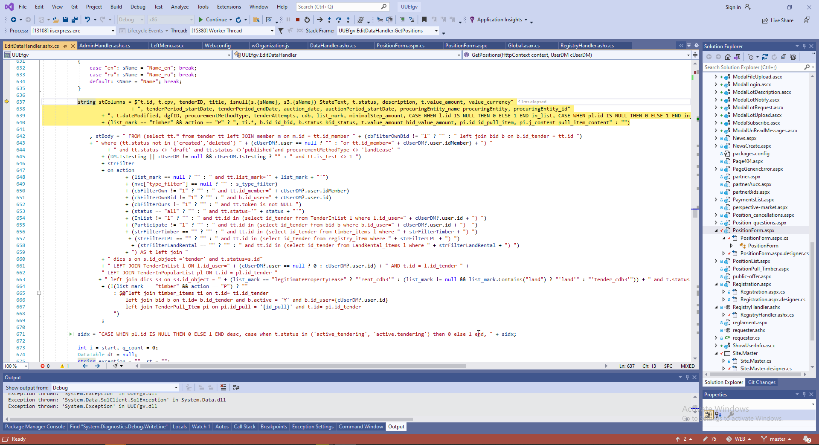
Task: Click Clear All in Output toolbar
Action: tap(223, 387)
